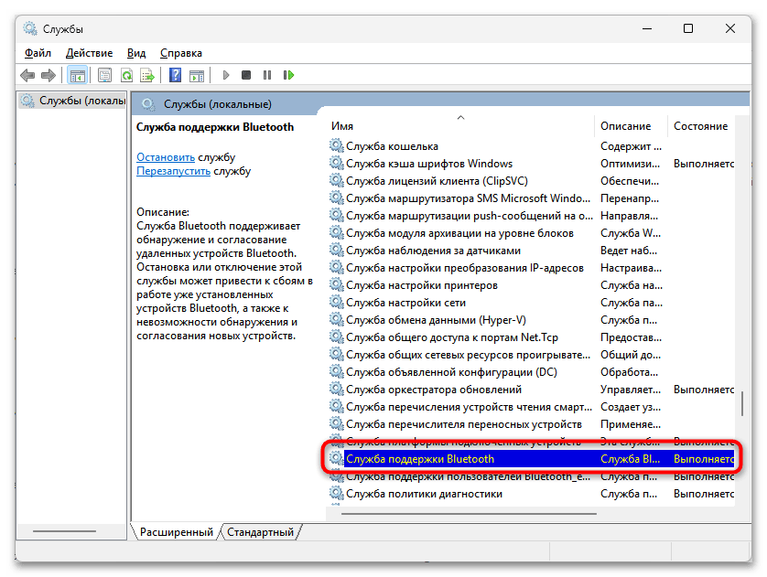Click the Stop service square icon
Image resolution: width=767 pixels, height=577 pixels.
(x=246, y=75)
